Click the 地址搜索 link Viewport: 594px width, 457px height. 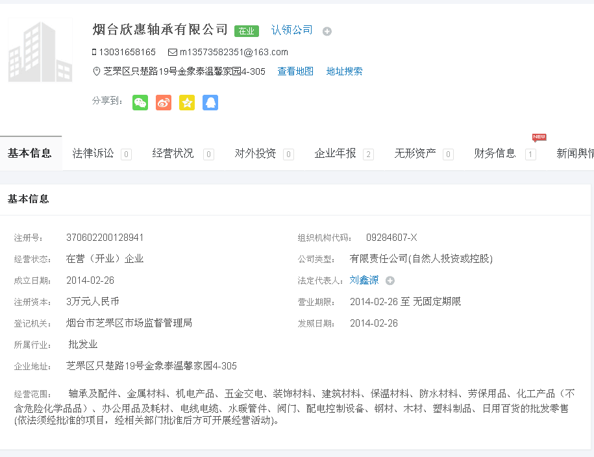[344, 71]
